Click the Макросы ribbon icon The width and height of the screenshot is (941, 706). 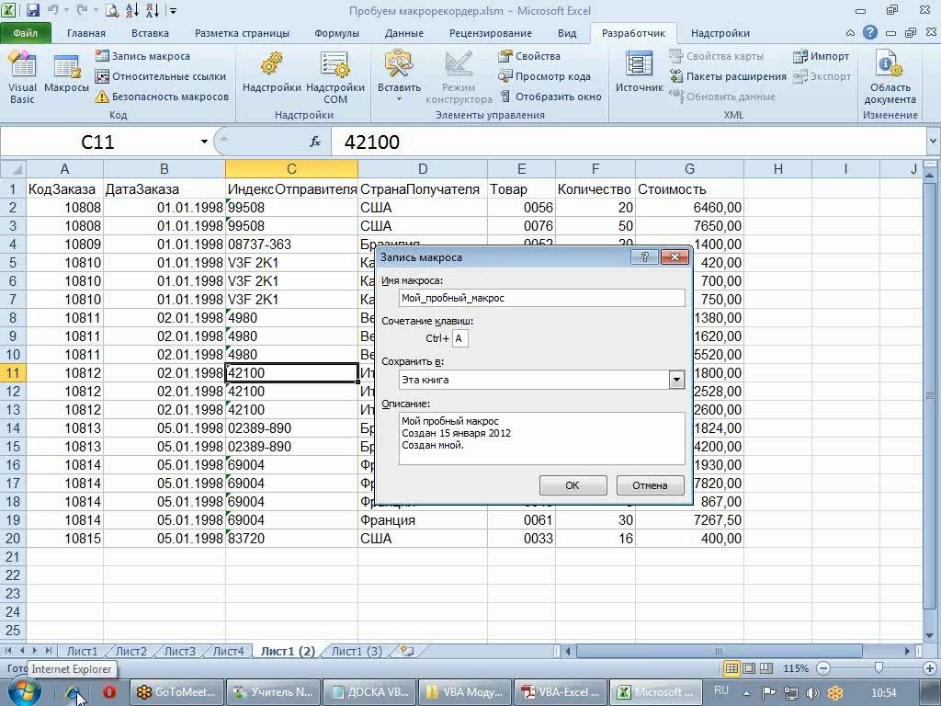click(x=66, y=76)
